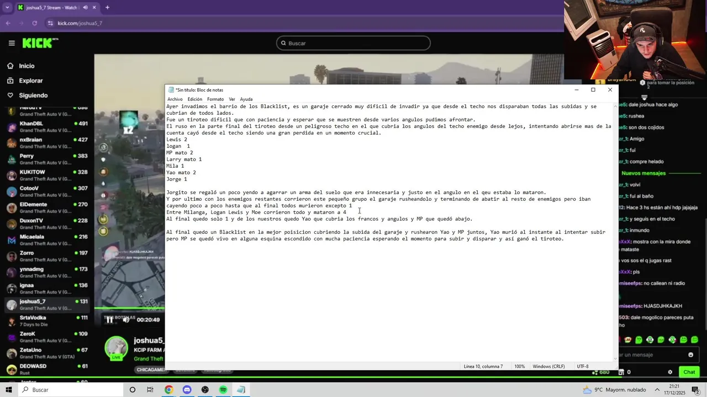Open Task View on taskbar
Image resolution: width=707 pixels, height=397 pixels.
(x=150, y=390)
